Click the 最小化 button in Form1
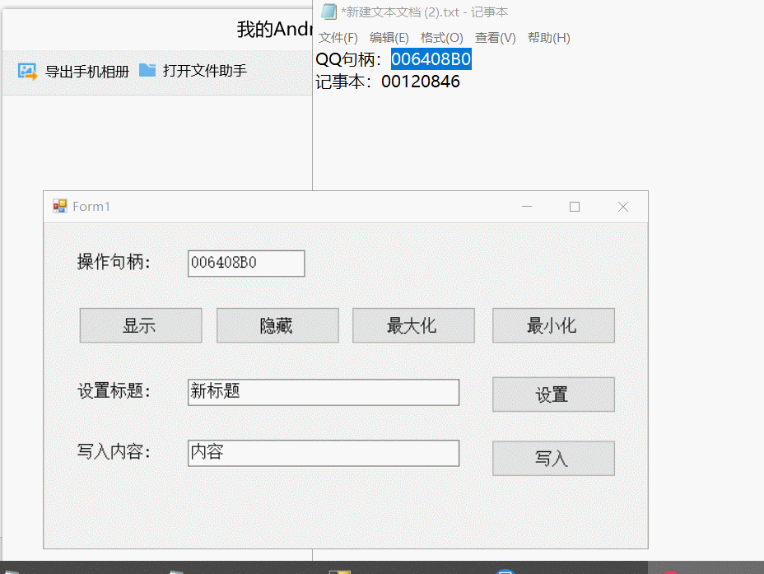764x574 pixels. click(553, 325)
